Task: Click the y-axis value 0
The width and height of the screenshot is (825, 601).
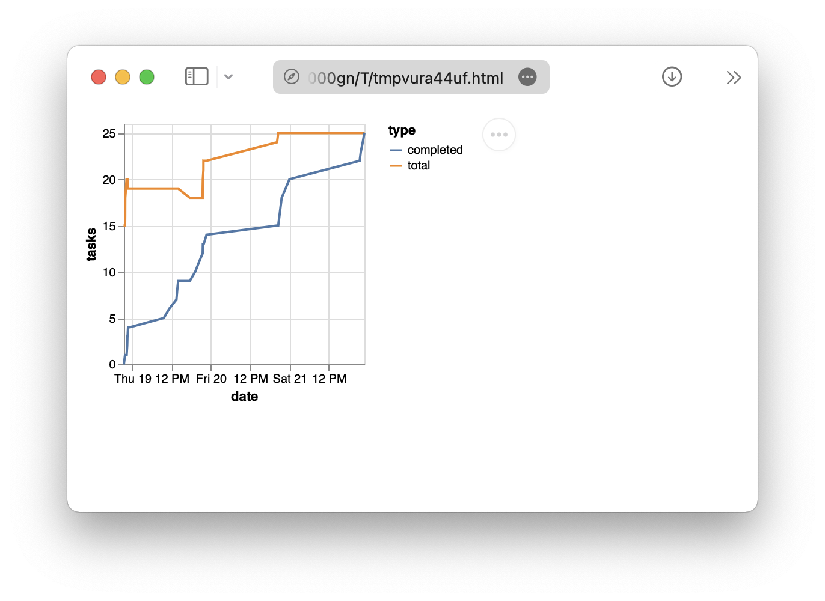Action: 112,364
